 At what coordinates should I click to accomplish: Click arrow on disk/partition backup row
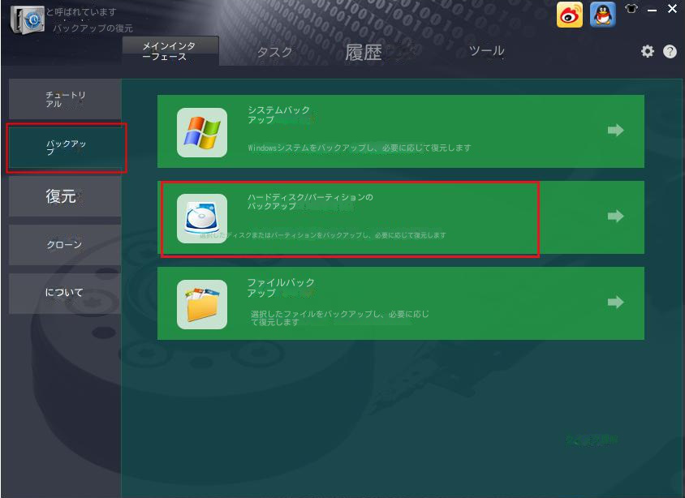point(615,216)
